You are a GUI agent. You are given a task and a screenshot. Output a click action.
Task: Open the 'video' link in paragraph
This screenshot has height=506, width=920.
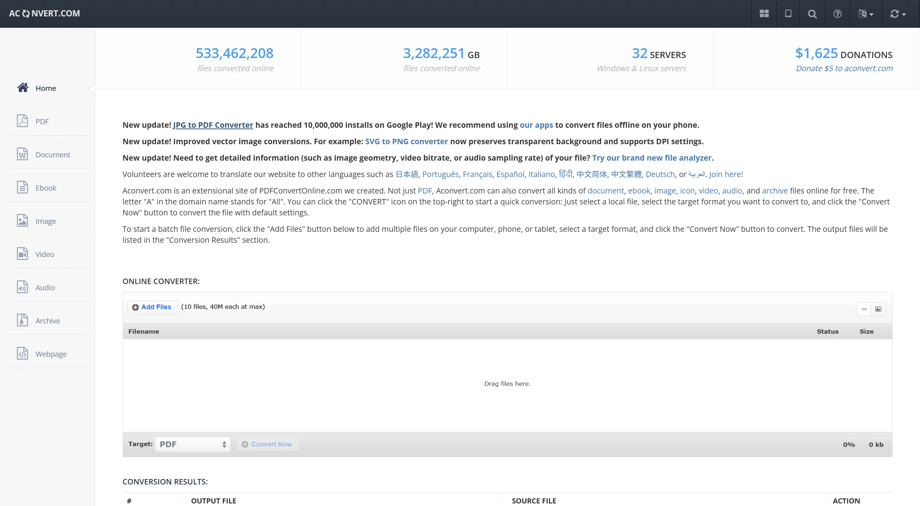[708, 191]
